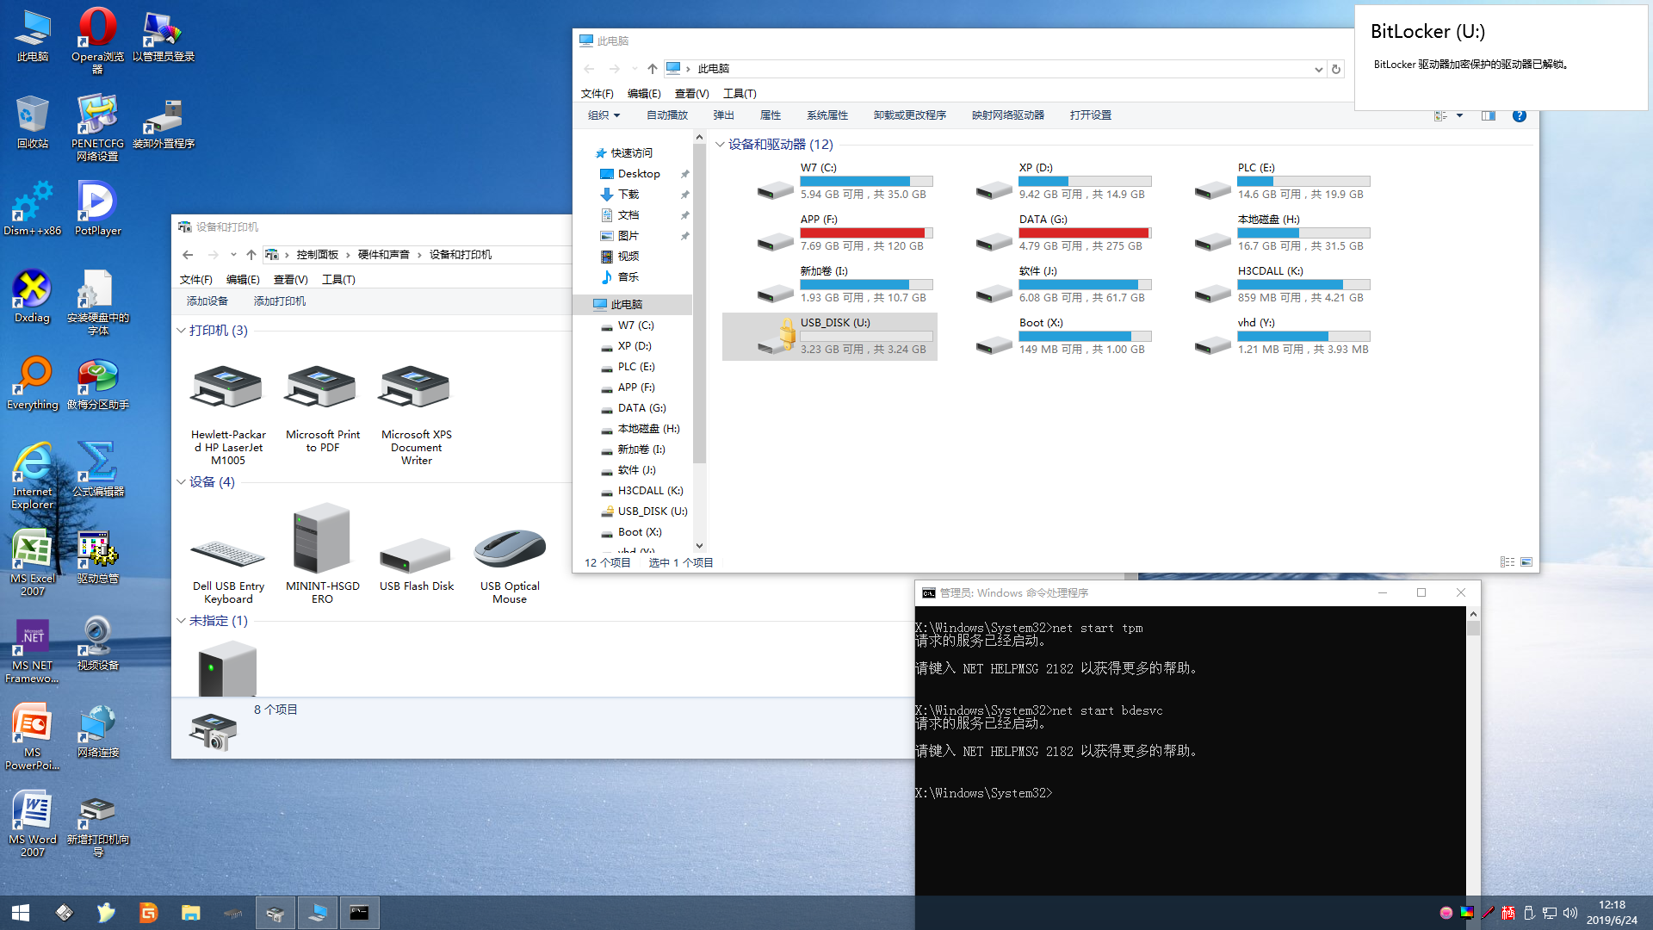Switch to large icons view in status bar
Image resolution: width=1653 pixels, height=930 pixels.
tap(1526, 562)
